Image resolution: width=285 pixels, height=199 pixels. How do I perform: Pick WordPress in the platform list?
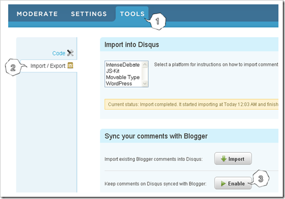pos(119,83)
